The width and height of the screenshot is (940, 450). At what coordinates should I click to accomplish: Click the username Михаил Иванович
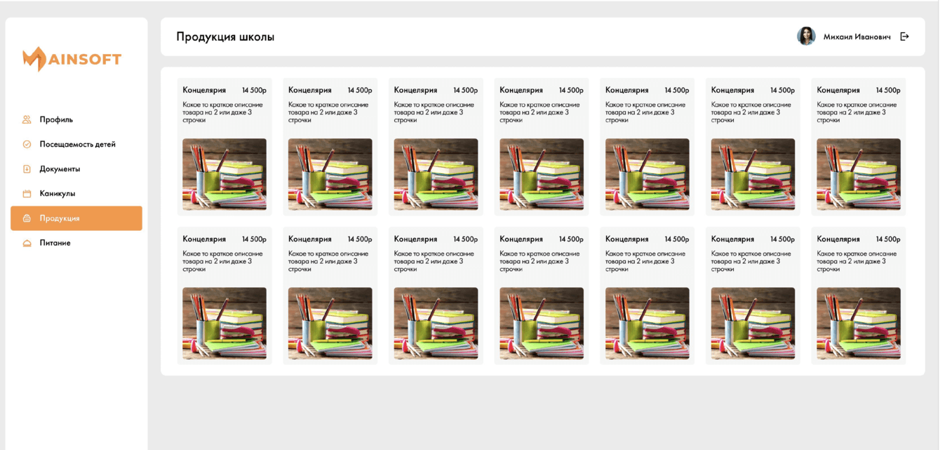857,37
